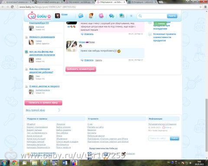208x166 pixels.
Task: Click Ответить under Юлия's comment
Action: (x=89, y=60)
